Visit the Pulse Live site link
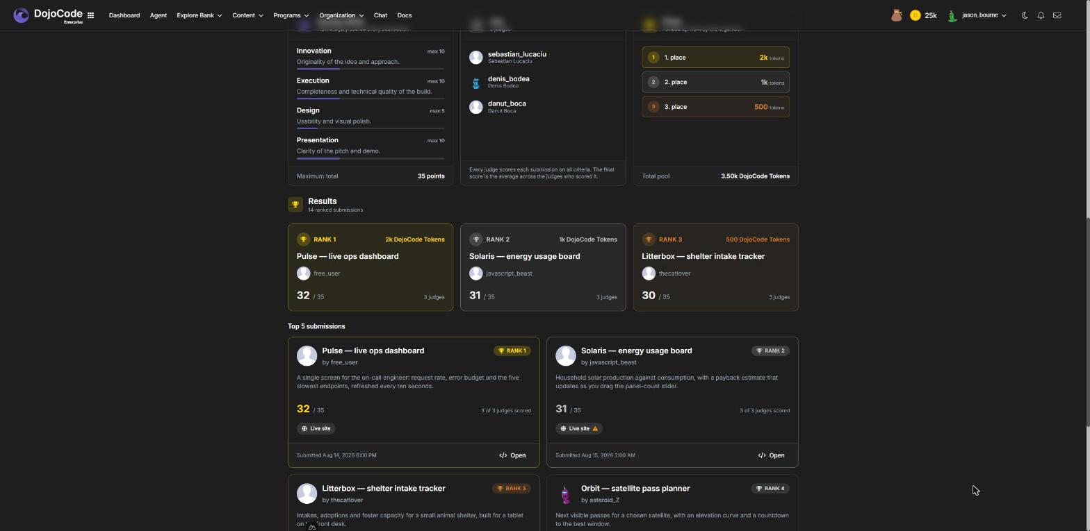The height and width of the screenshot is (531, 1090). coord(316,428)
